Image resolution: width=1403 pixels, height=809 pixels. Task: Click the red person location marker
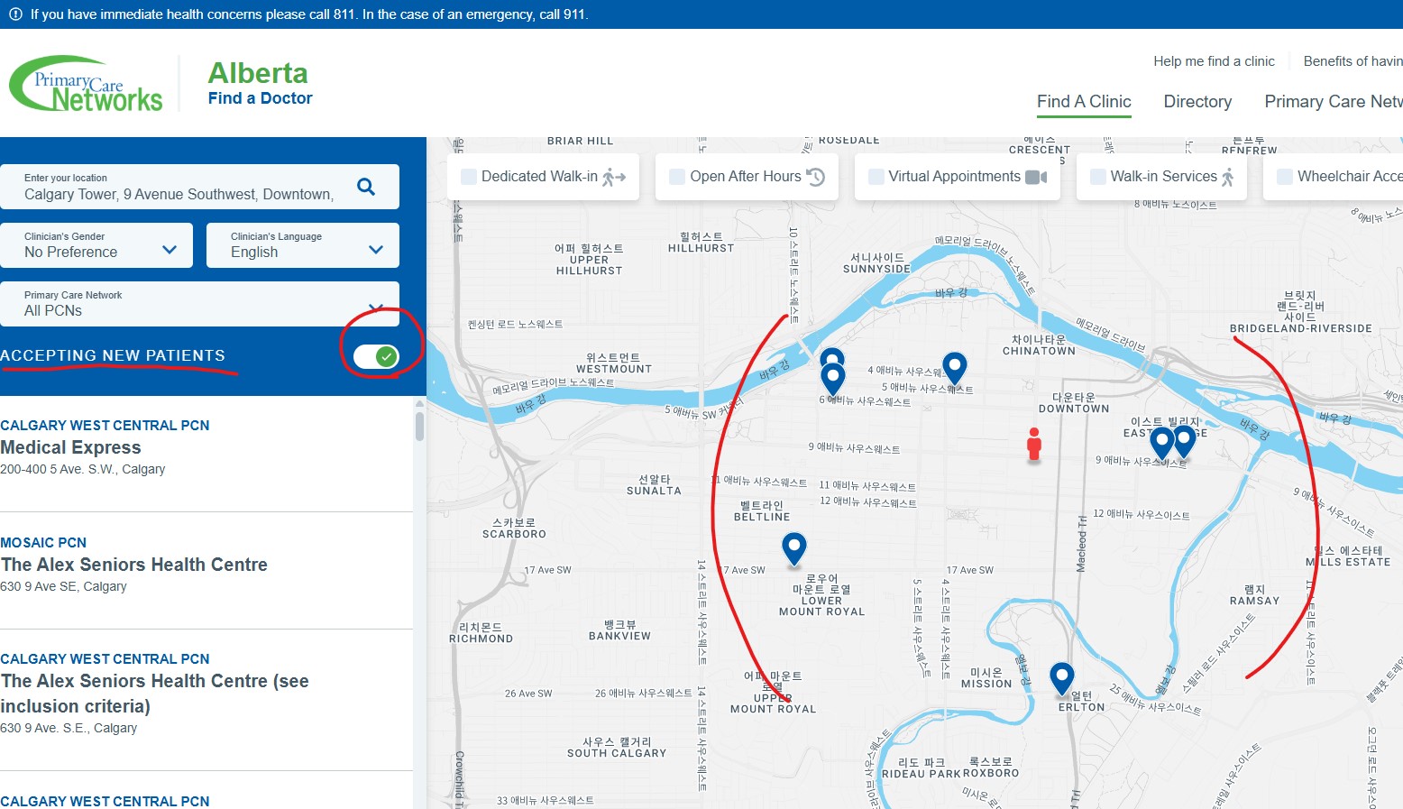pos(1034,444)
